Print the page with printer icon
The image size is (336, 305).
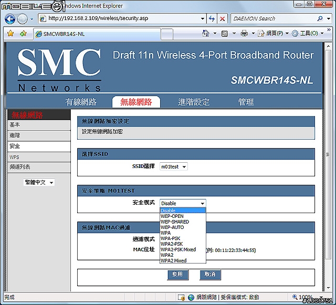coord(244,34)
